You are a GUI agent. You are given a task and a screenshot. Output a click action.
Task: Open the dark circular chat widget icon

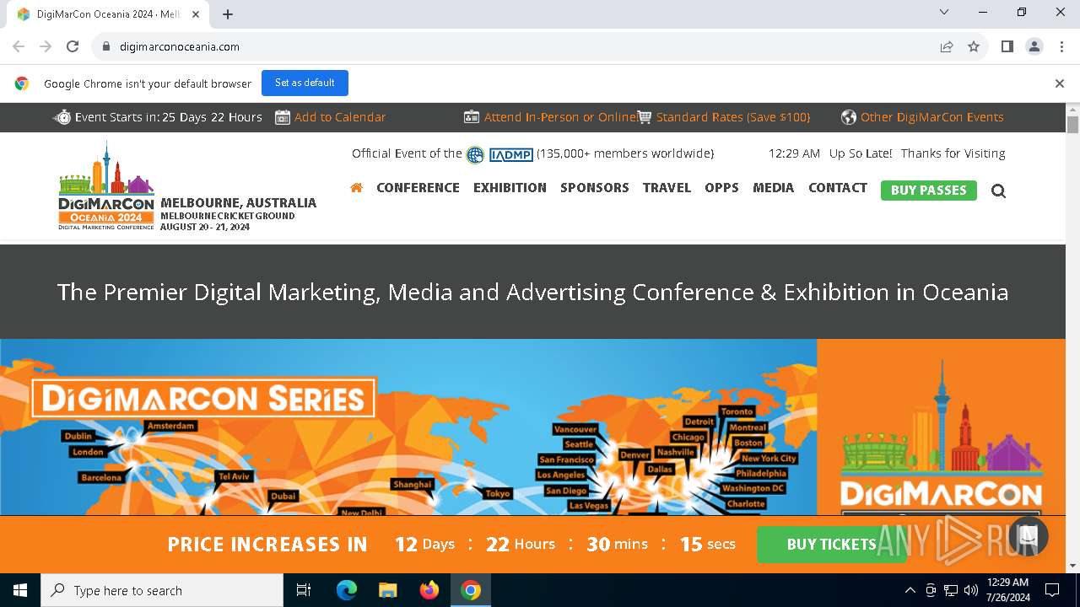point(1028,535)
